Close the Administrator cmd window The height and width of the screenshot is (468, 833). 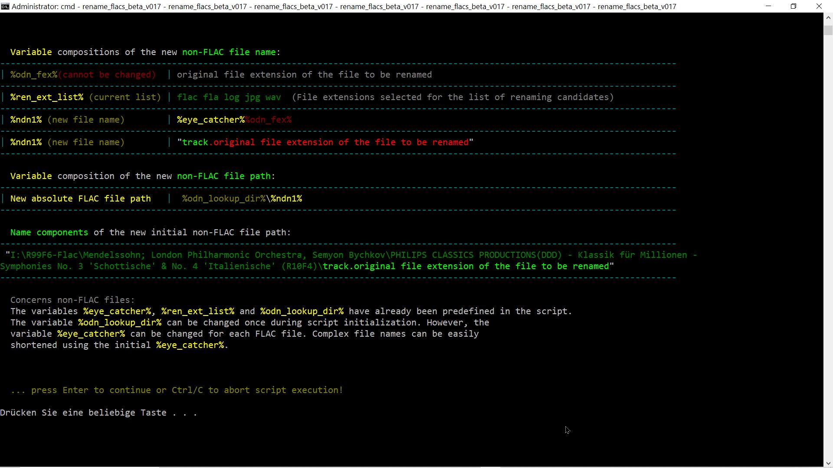819,6
